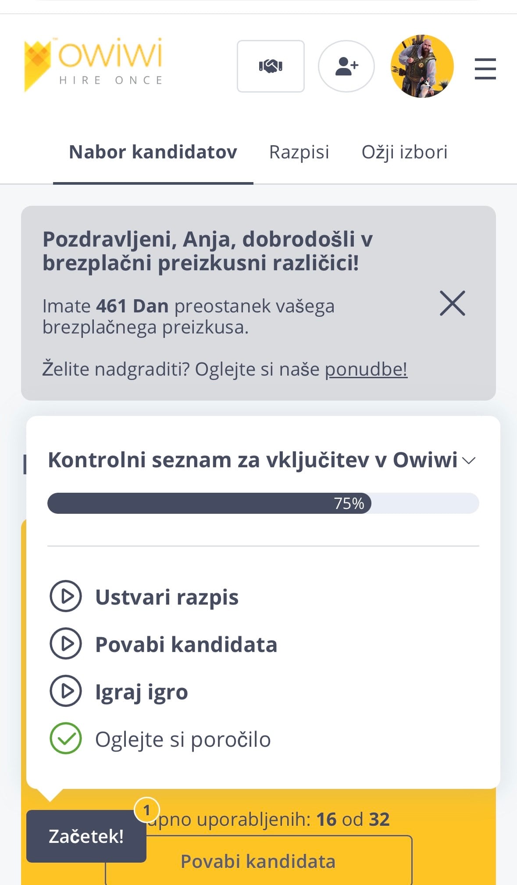Click the add user icon
This screenshot has height=885, width=517.
(x=346, y=66)
